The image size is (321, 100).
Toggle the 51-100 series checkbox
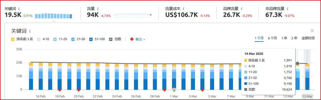[91, 39]
